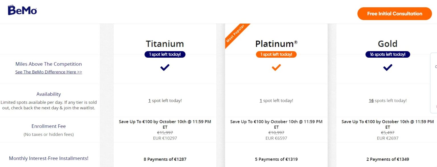This screenshot has height=167, width=437.
Task: Select the Gold plan heading
Action: pos(387,44)
